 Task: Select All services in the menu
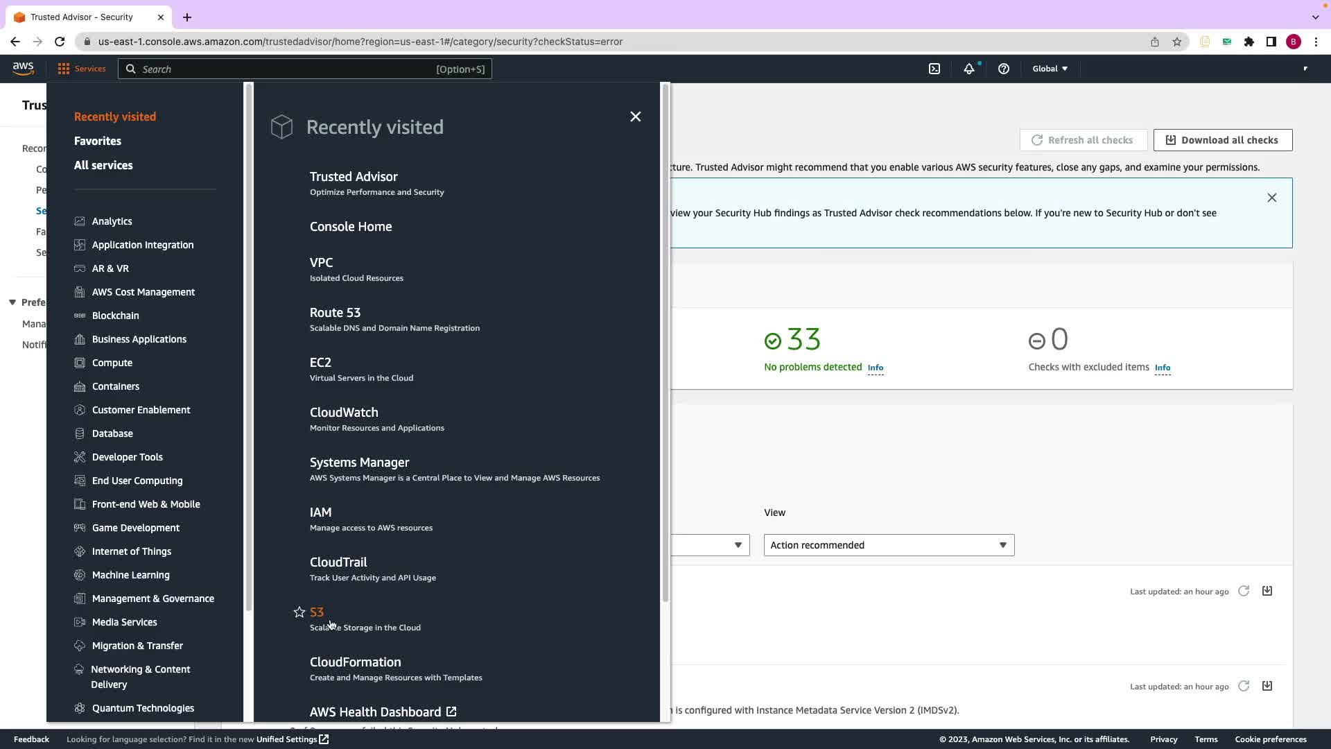(x=103, y=165)
